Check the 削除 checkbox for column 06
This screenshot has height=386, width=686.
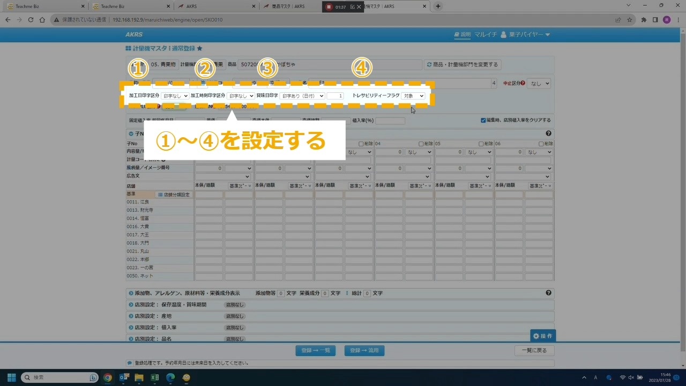point(541,144)
